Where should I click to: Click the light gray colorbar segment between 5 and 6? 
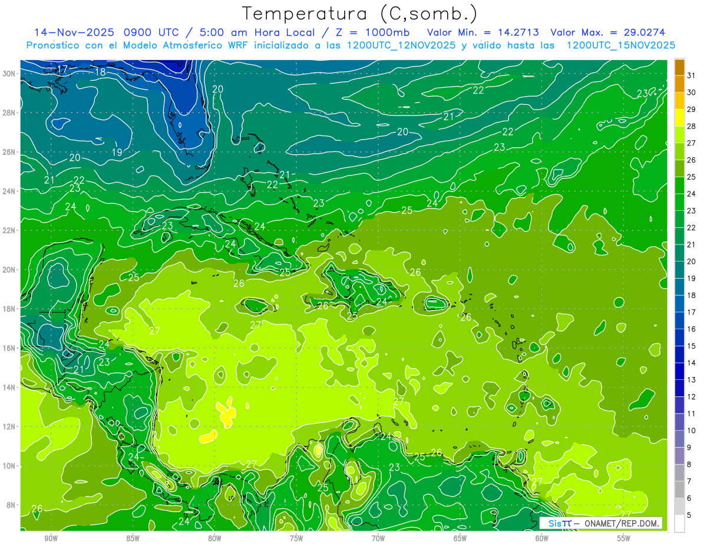click(x=679, y=507)
